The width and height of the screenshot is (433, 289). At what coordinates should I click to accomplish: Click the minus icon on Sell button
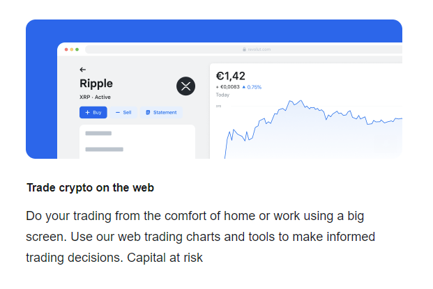point(118,113)
